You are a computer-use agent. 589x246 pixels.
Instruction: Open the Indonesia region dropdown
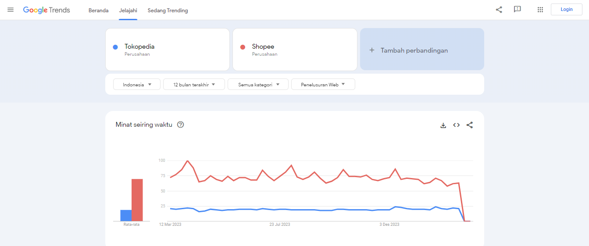click(x=137, y=84)
